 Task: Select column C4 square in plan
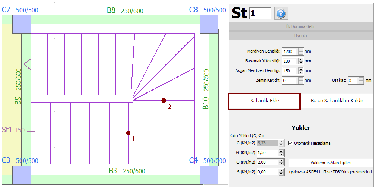point(209,174)
